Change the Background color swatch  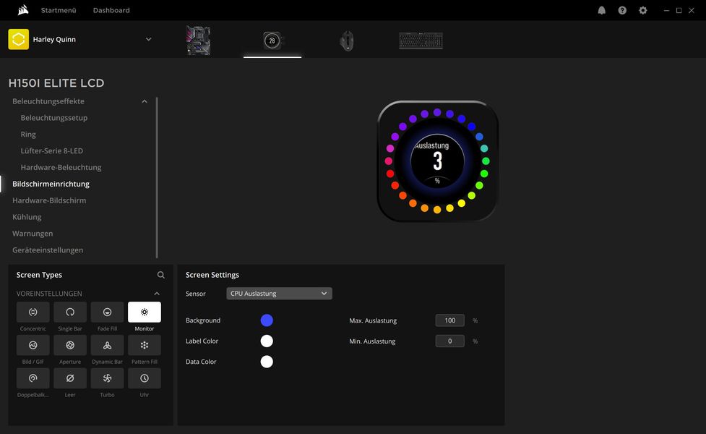tap(267, 320)
